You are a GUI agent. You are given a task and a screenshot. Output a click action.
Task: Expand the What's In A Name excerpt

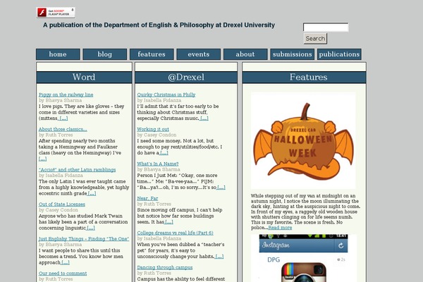point(221,188)
